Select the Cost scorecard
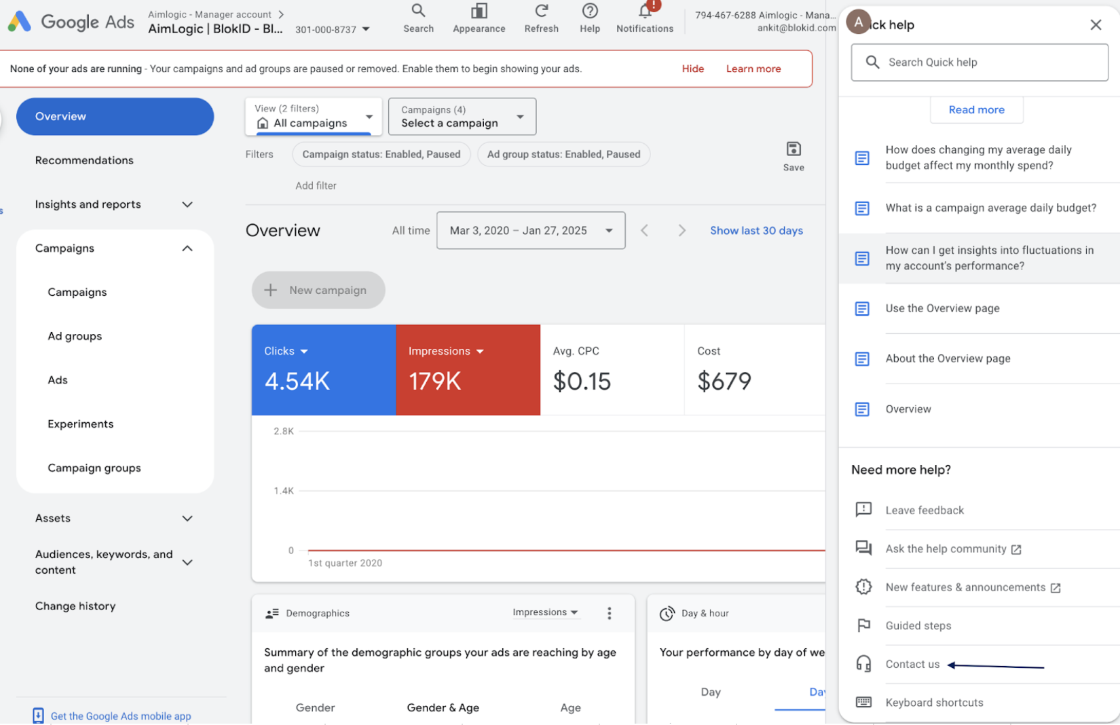 pyautogui.click(x=755, y=370)
